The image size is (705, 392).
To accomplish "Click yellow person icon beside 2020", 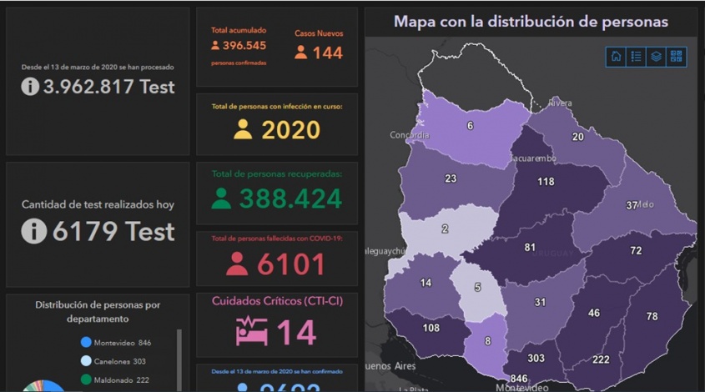I will (243, 129).
